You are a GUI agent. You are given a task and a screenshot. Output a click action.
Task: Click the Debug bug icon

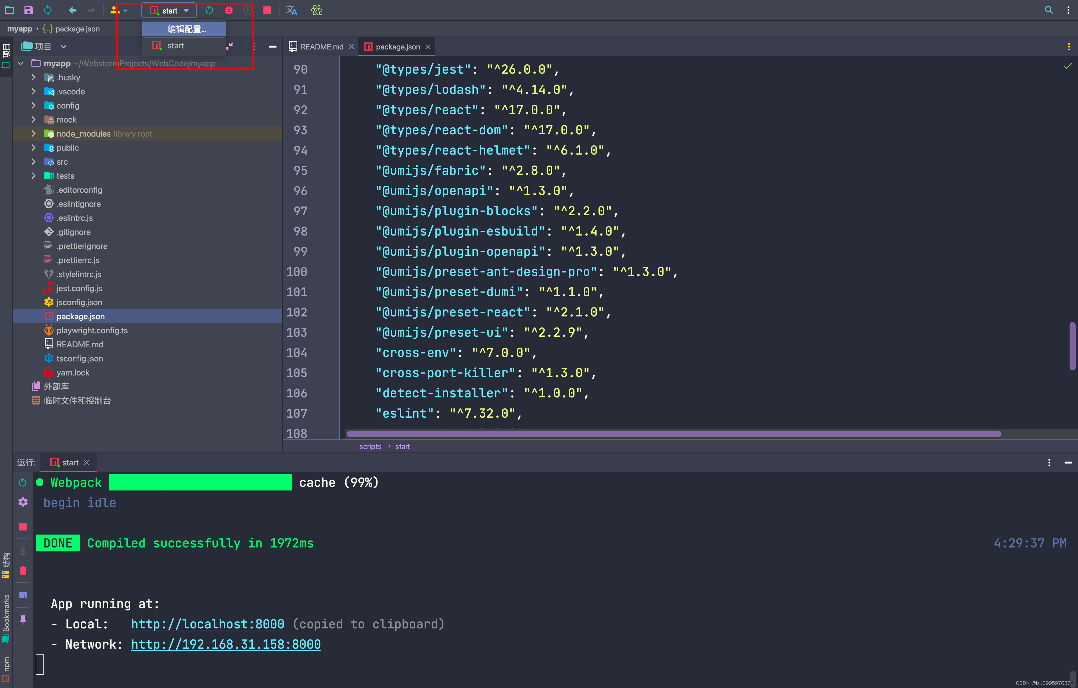pos(229,10)
